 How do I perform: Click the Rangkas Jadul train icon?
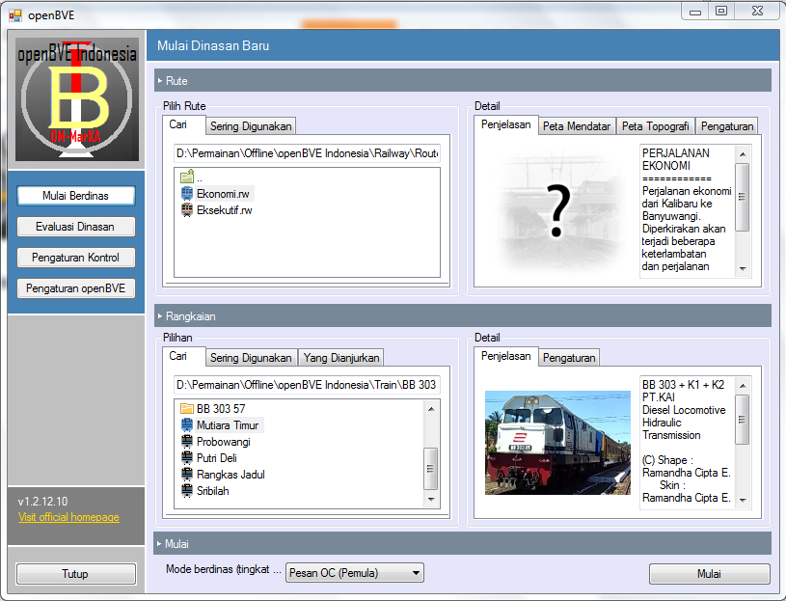(187, 475)
